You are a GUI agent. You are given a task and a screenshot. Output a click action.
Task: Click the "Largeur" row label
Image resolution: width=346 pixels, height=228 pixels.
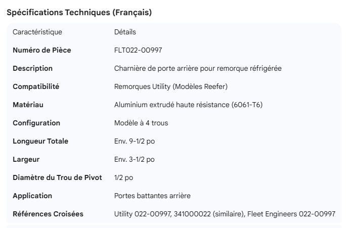[26, 159]
